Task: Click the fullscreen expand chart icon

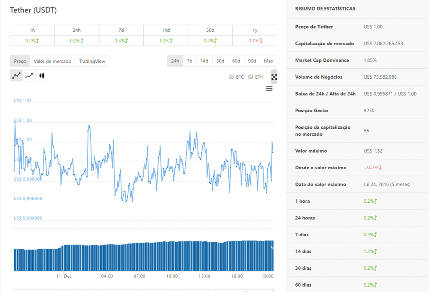Action: coord(274,77)
